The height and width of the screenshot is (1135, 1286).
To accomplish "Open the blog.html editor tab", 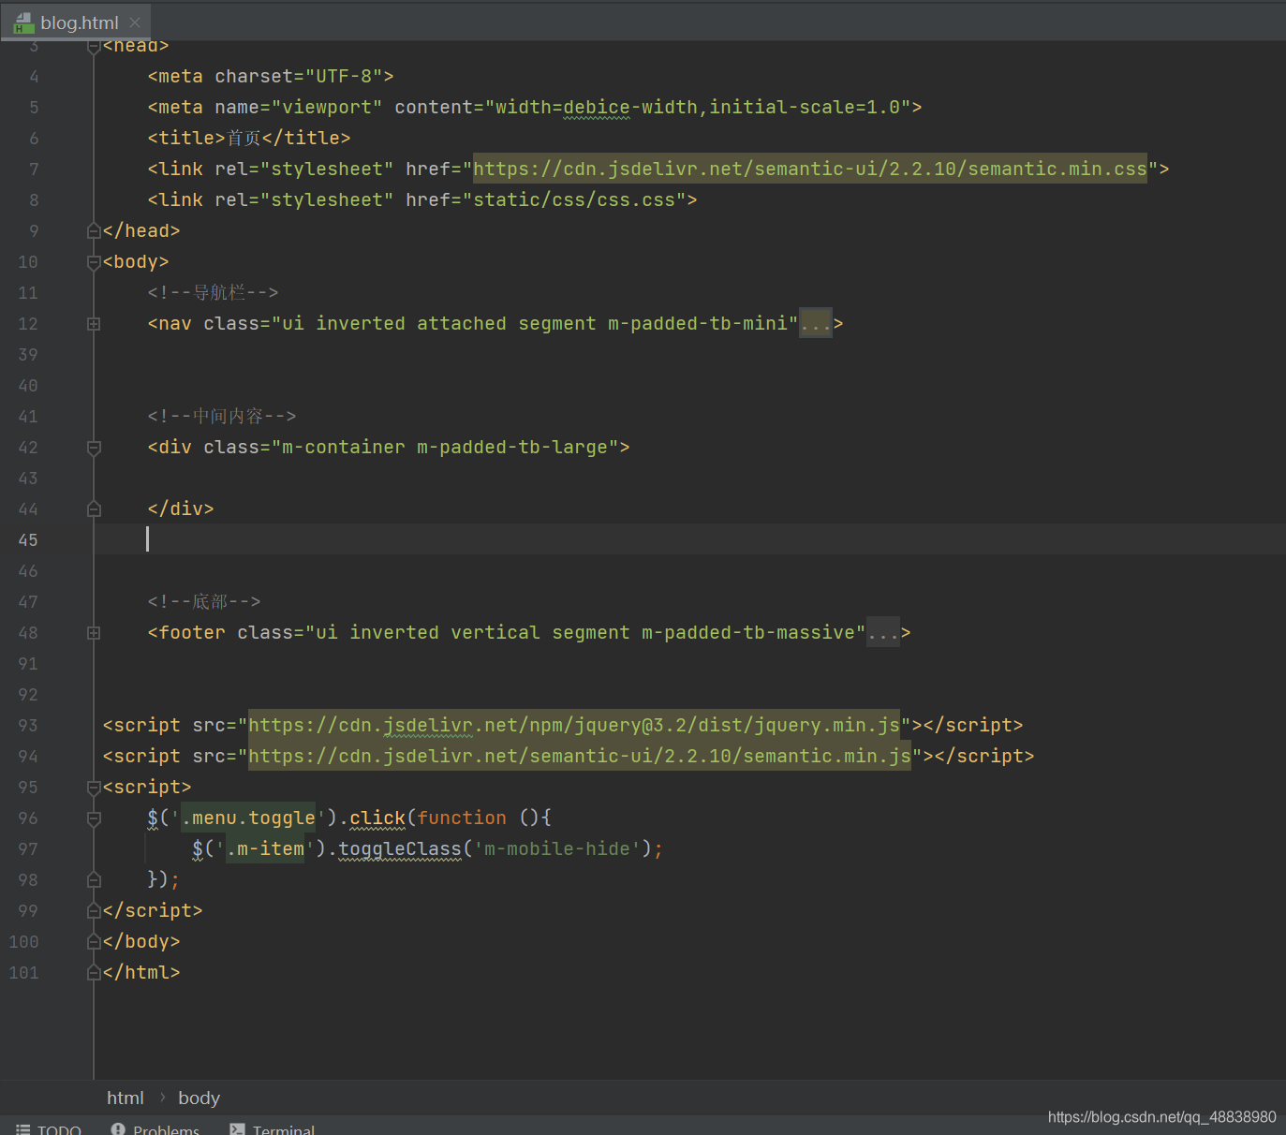I will (75, 22).
